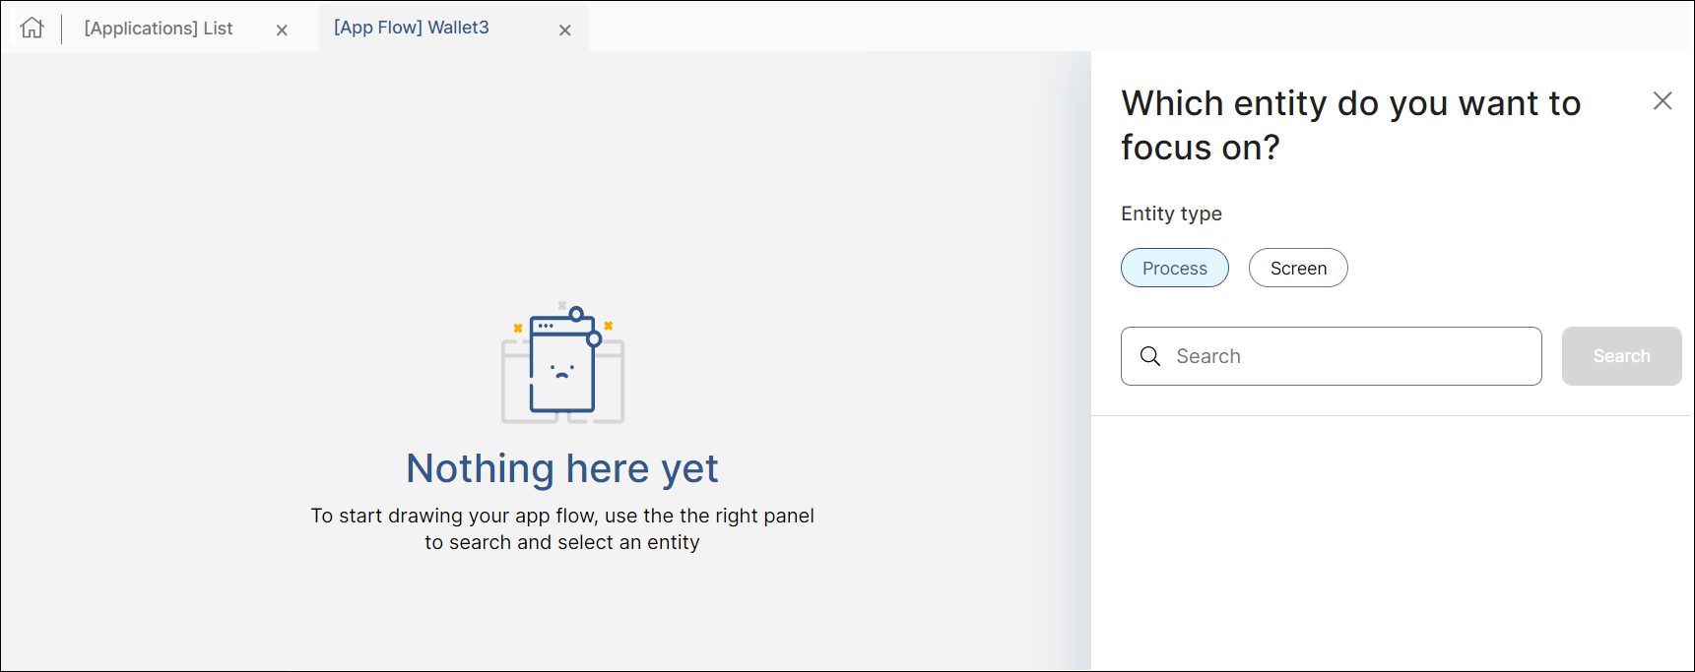This screenshot has height=672, width=1695.
Task: Click the 'Nothing here yet' heading
Action: 561,468
